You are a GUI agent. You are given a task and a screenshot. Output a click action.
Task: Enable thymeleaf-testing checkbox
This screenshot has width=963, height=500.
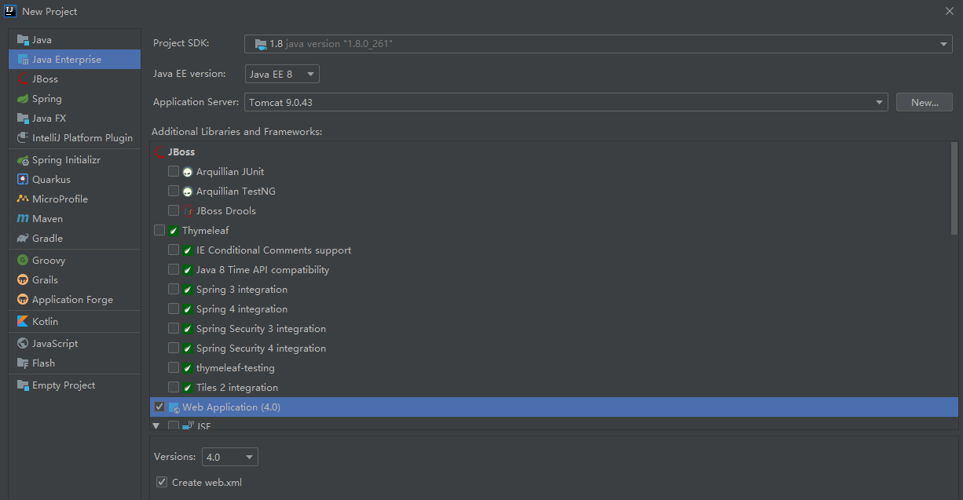click(174, 367)
